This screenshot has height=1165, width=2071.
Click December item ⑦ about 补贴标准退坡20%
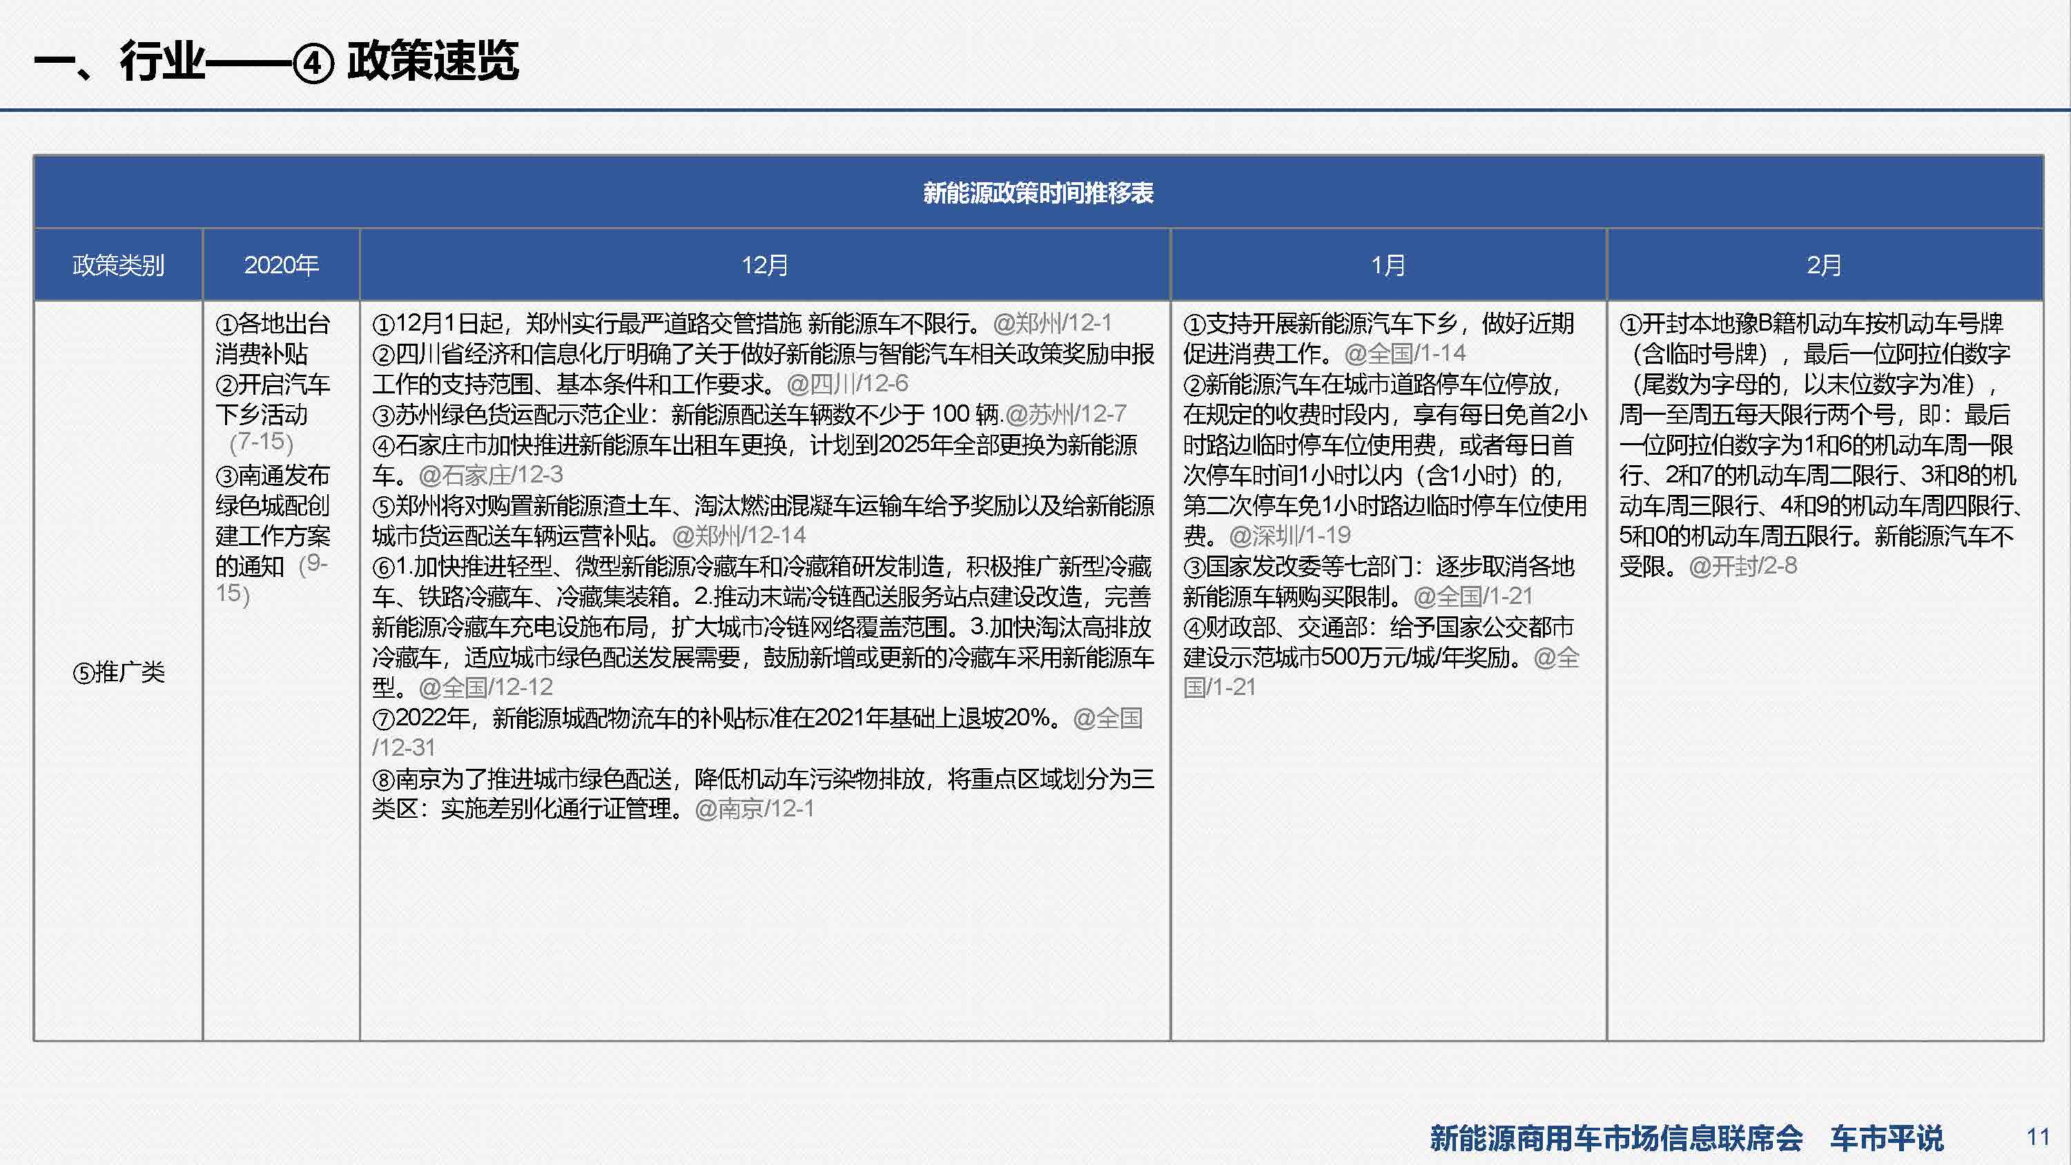[757, 732]
